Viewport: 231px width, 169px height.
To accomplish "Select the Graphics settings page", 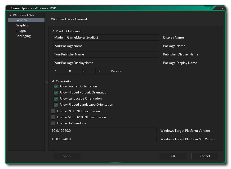I will pos(22,25).
